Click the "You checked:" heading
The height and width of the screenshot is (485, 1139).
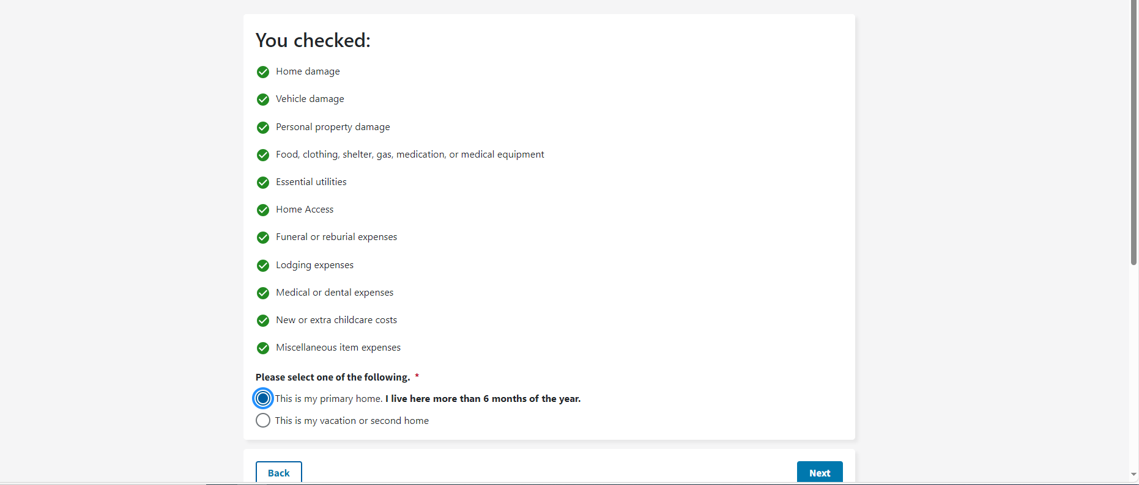click(313, 40)
